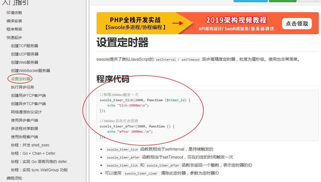Click the 设置定时器 page heading
Screen dimensions: 321x182
point(122,42)
